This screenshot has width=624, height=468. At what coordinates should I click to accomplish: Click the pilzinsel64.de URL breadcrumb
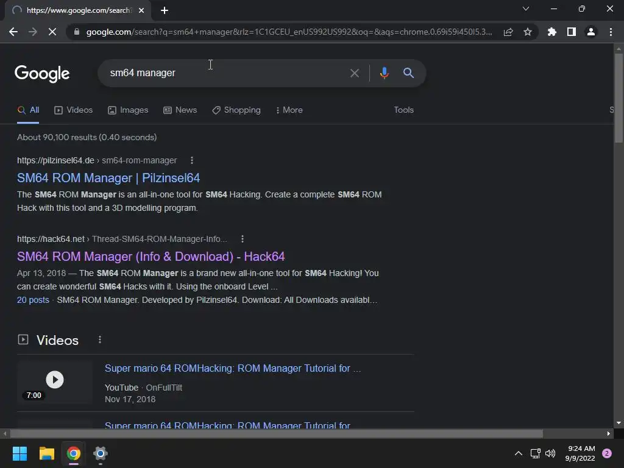[x=97, y=160]
